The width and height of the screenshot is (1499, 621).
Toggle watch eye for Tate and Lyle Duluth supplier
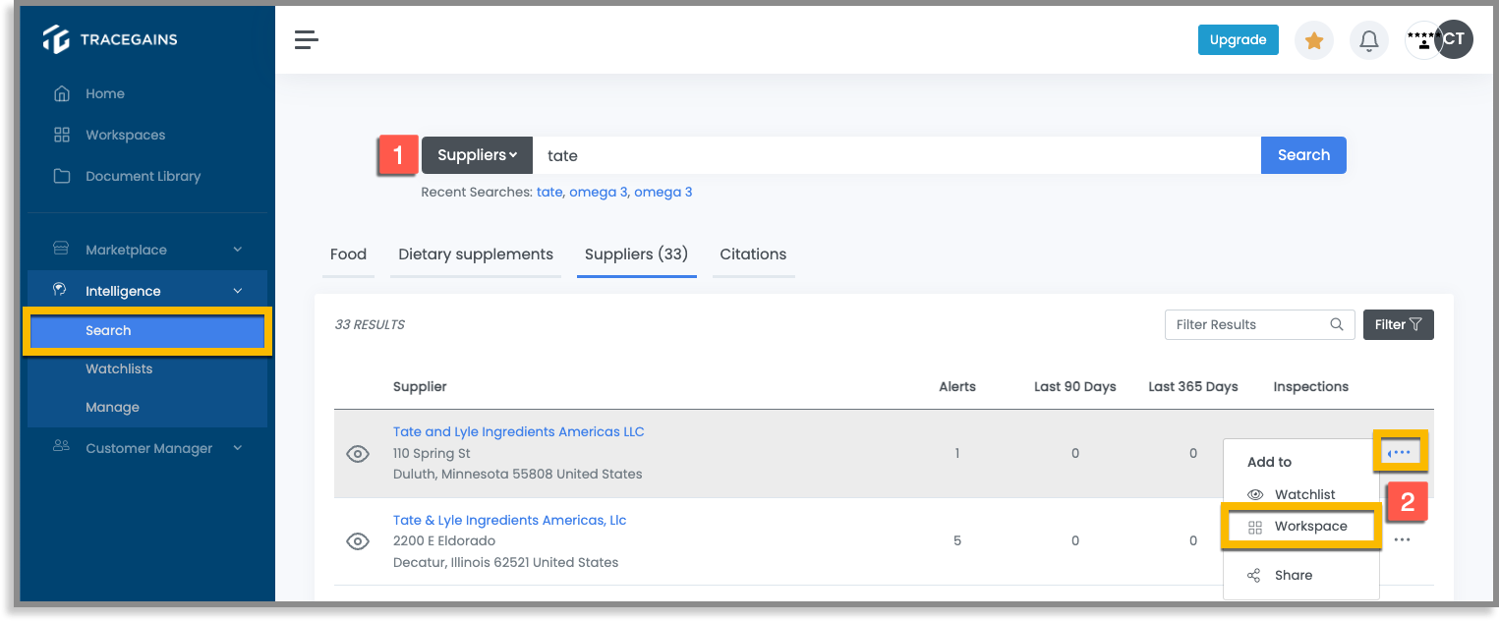point(358,454)
